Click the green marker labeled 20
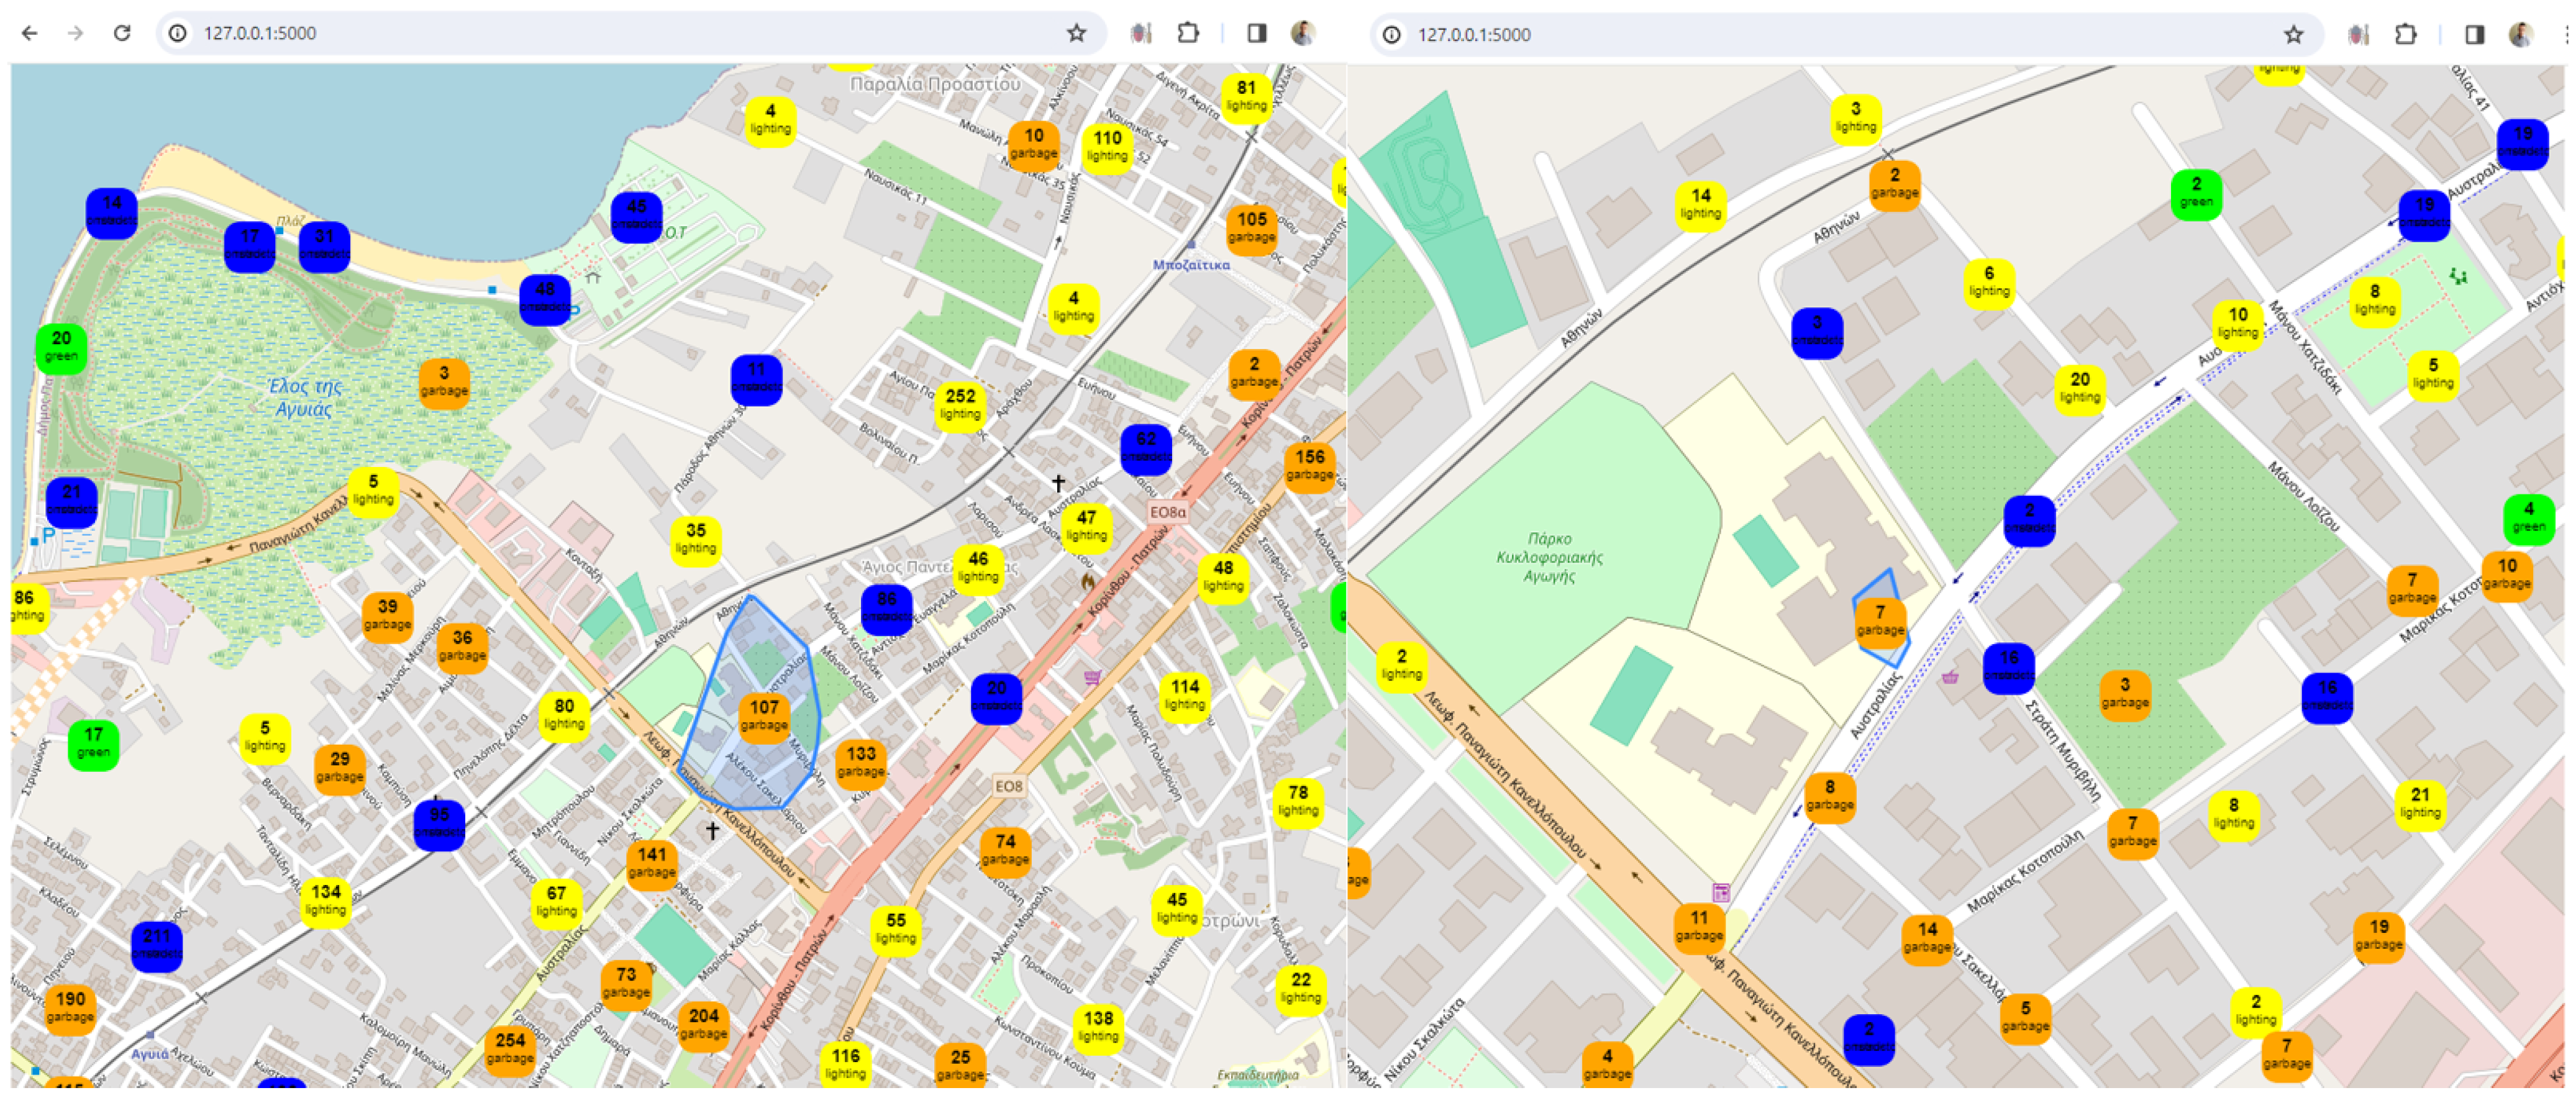 [61, 347]
